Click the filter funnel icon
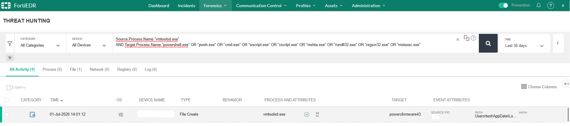The image size is (570, 126). click(x=10, y=43)
